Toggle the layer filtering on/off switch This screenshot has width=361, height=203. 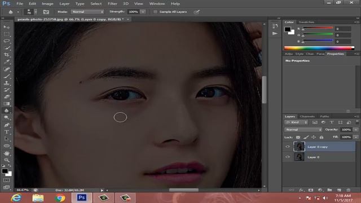point(357,122)
